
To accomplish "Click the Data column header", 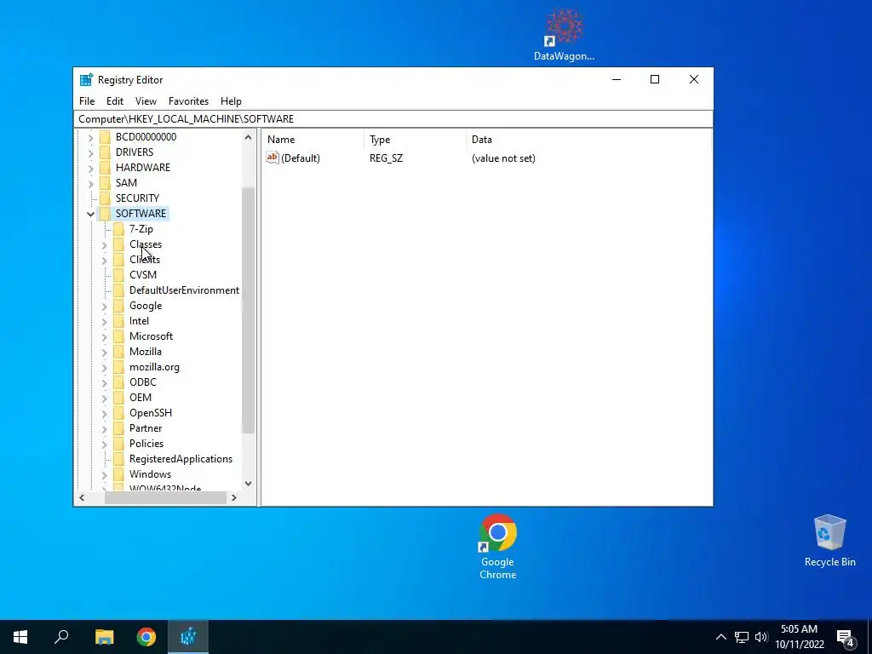I will coord(588,140).
